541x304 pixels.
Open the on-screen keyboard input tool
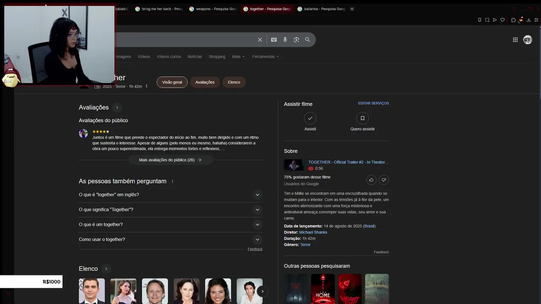click(274, 40)
